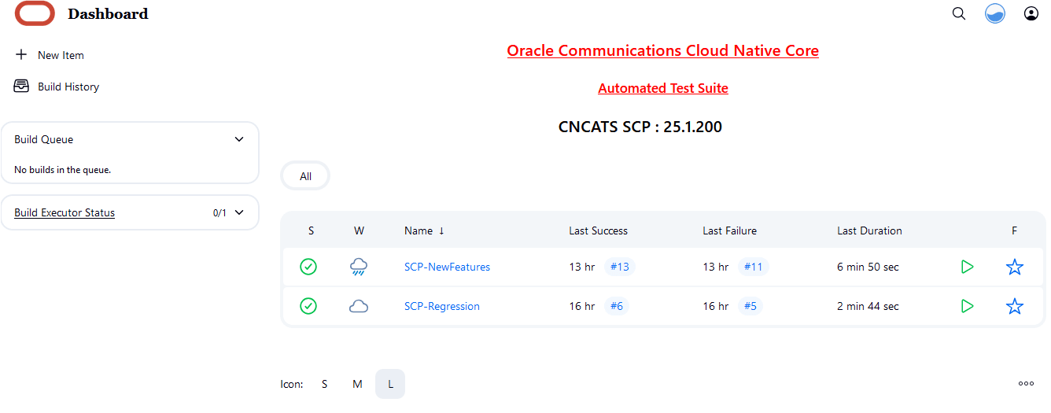
Task: Sort by S status column header
Action: coord(311,230)
